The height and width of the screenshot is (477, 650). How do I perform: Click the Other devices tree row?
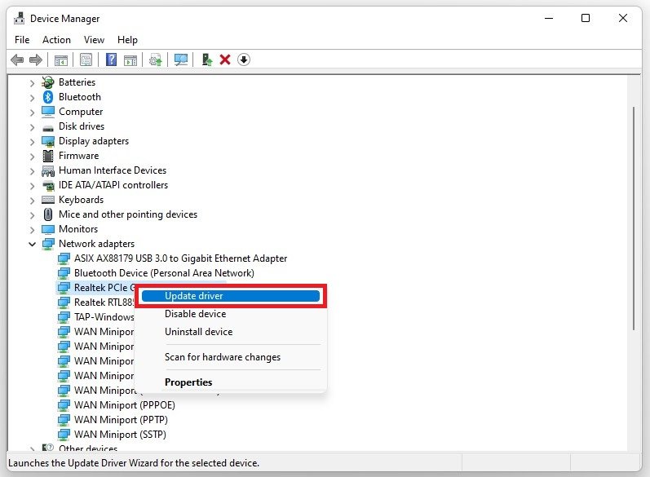pyautogui.click(x=80, y=448)
